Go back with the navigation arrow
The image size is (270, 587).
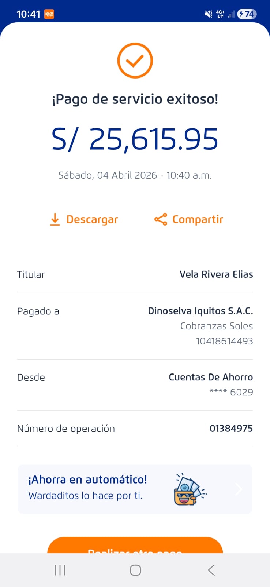pos(211,570)
